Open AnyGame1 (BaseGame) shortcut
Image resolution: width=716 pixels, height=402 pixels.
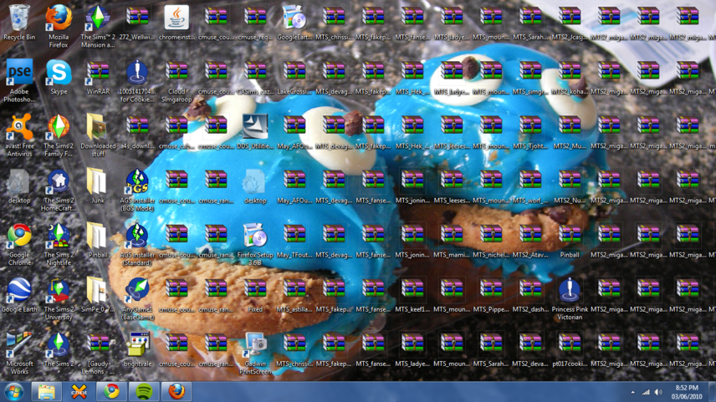coord(137,298)
